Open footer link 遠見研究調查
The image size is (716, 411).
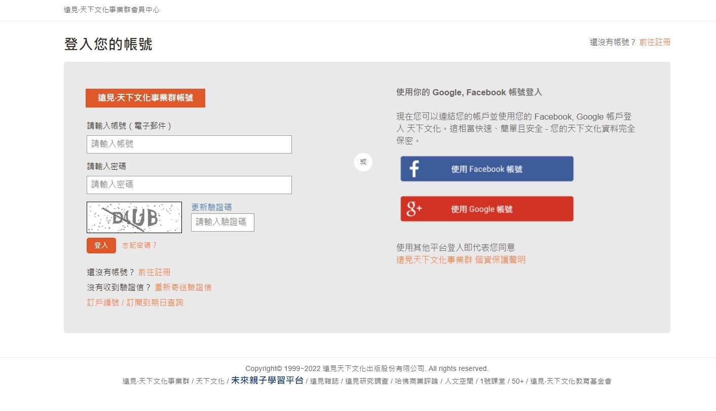click(x=367, y=381)
